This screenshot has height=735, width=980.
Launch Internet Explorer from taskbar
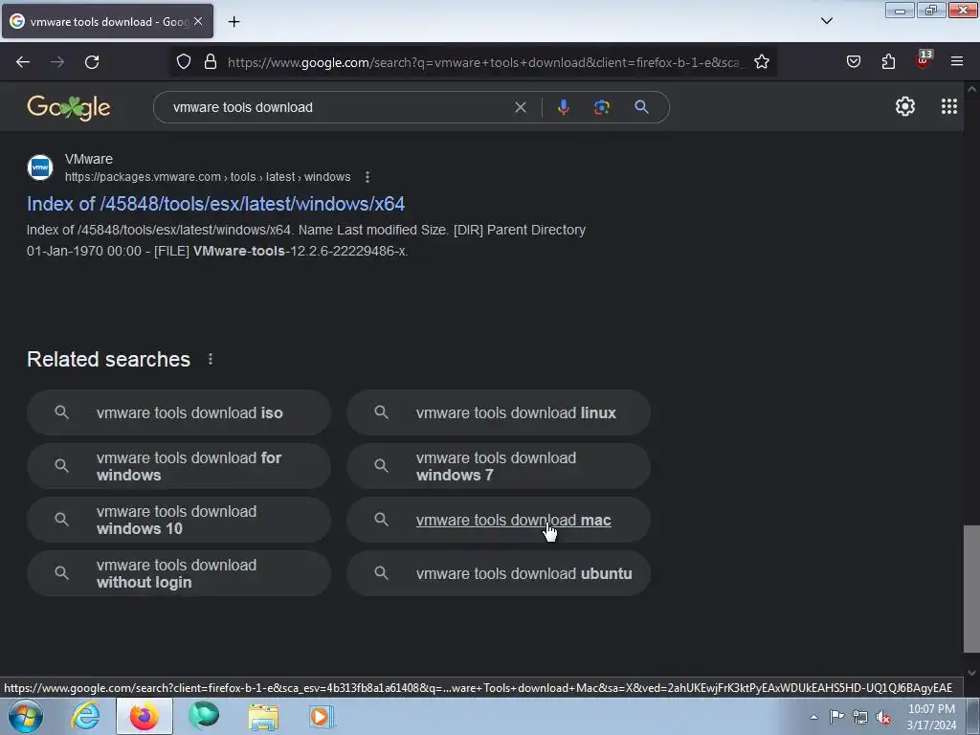[85, 716]
